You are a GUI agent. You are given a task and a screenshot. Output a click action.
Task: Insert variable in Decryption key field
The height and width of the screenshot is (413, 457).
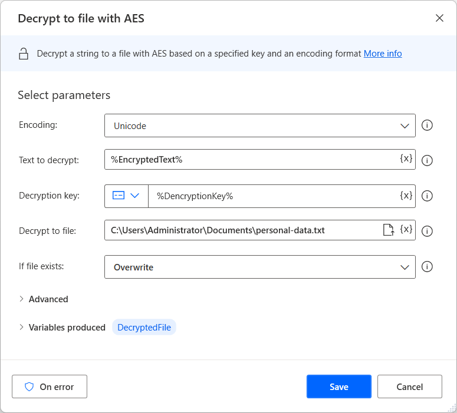[406, 196]
